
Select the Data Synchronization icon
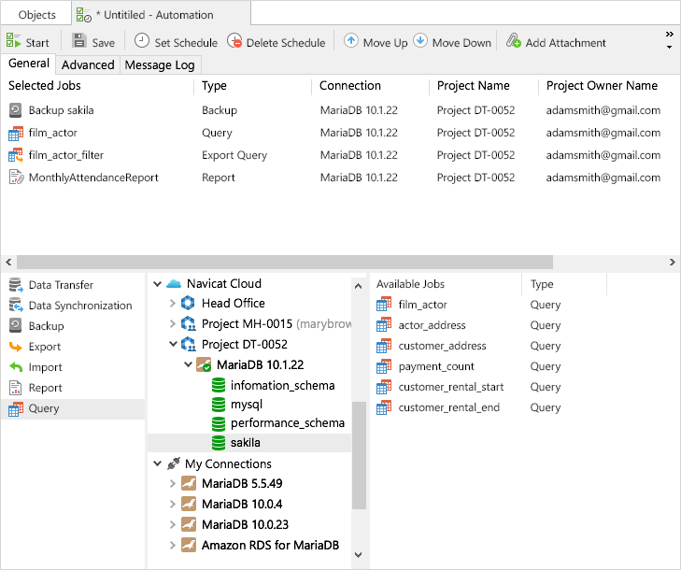[x=16, y=306]
